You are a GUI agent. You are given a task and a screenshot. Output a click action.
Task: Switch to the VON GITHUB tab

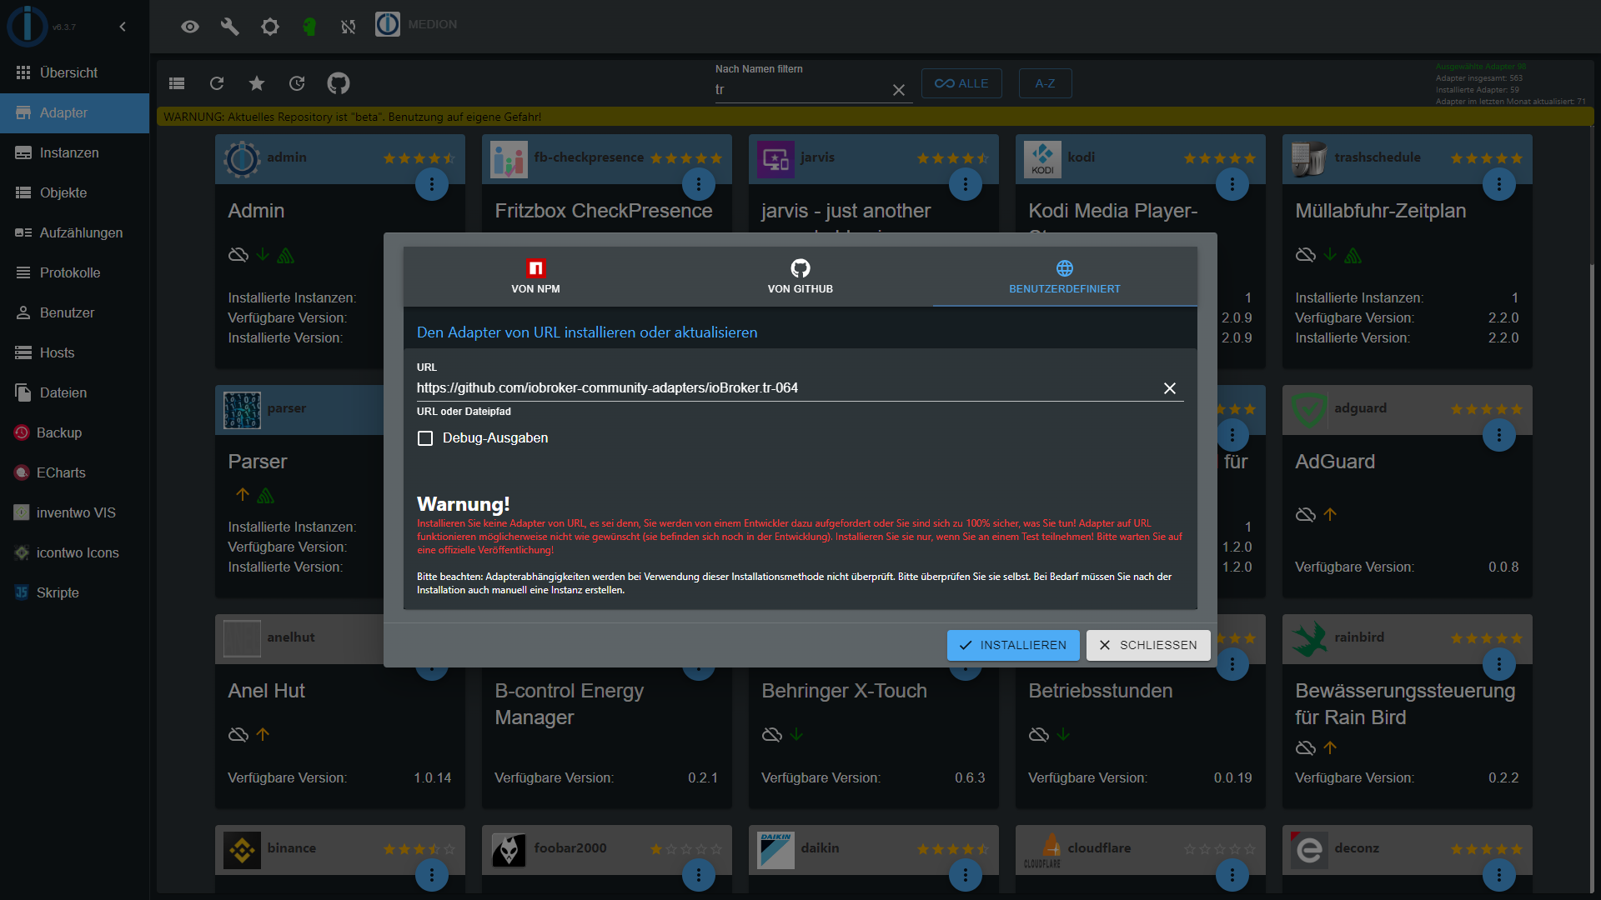pyautogui.click(x=800, y=277)
